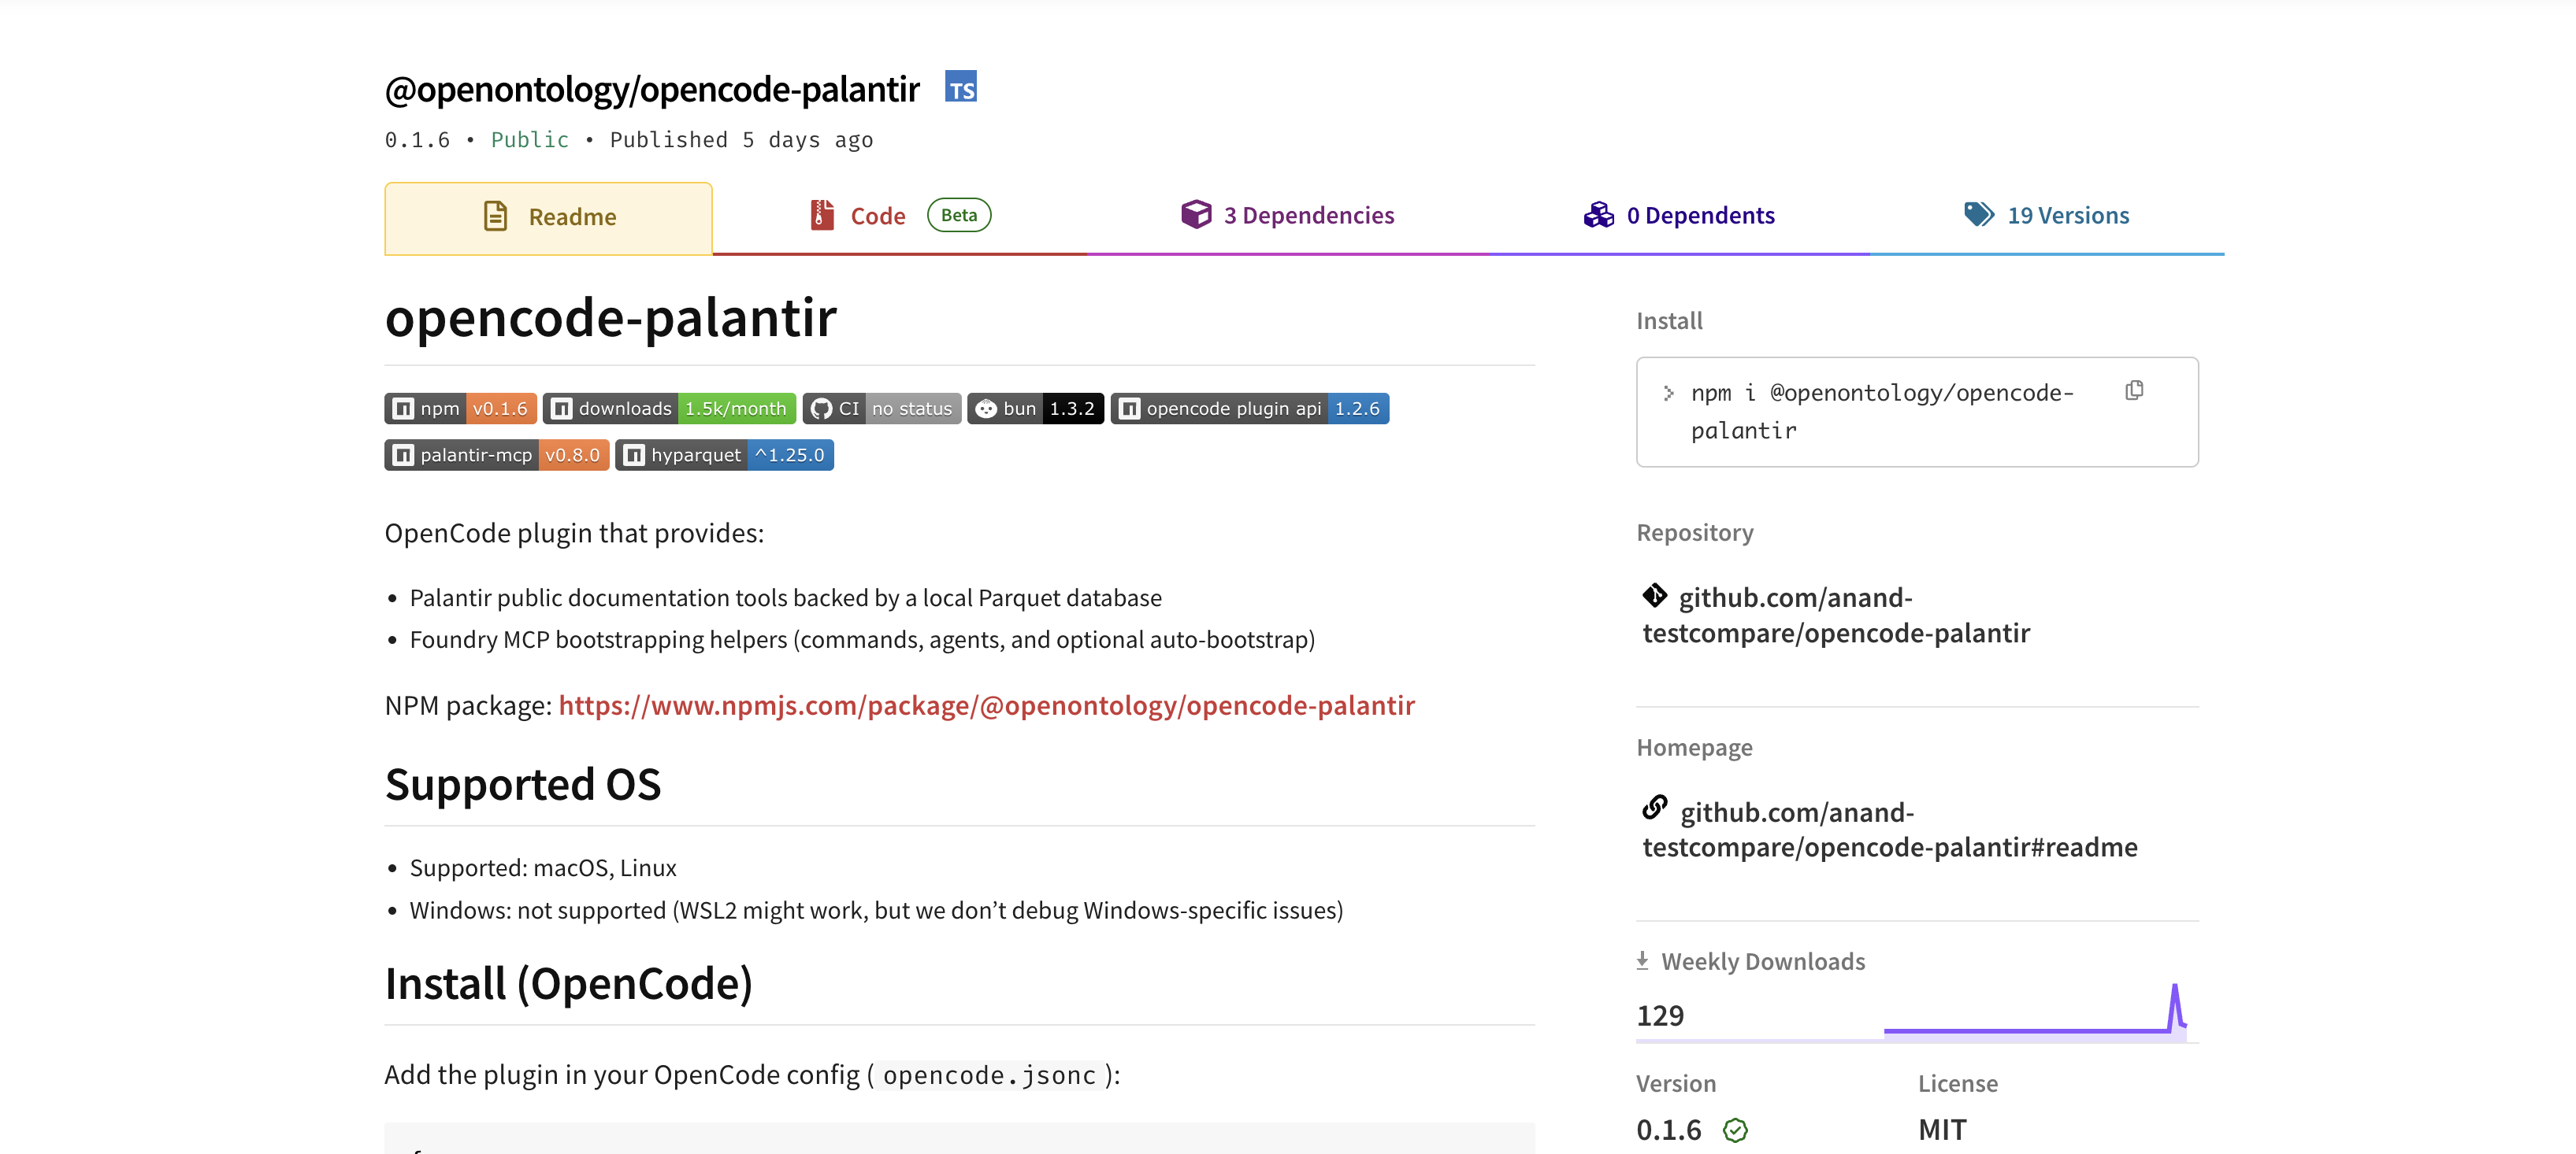Click the TS TypeScript icon beside the title

click(961, 88)
